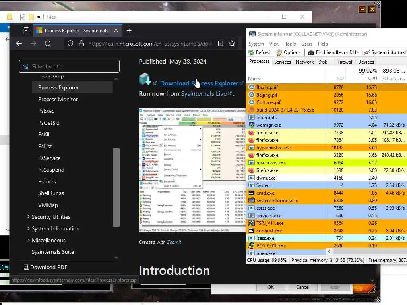Click the Process Explorer download package icon

[145, 79]
